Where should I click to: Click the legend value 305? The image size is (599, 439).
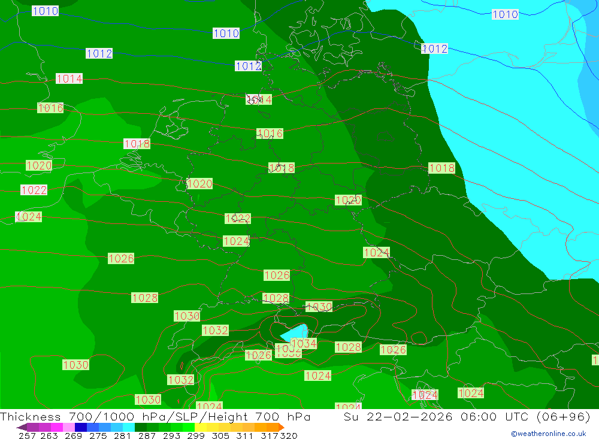tap(220, 435)
